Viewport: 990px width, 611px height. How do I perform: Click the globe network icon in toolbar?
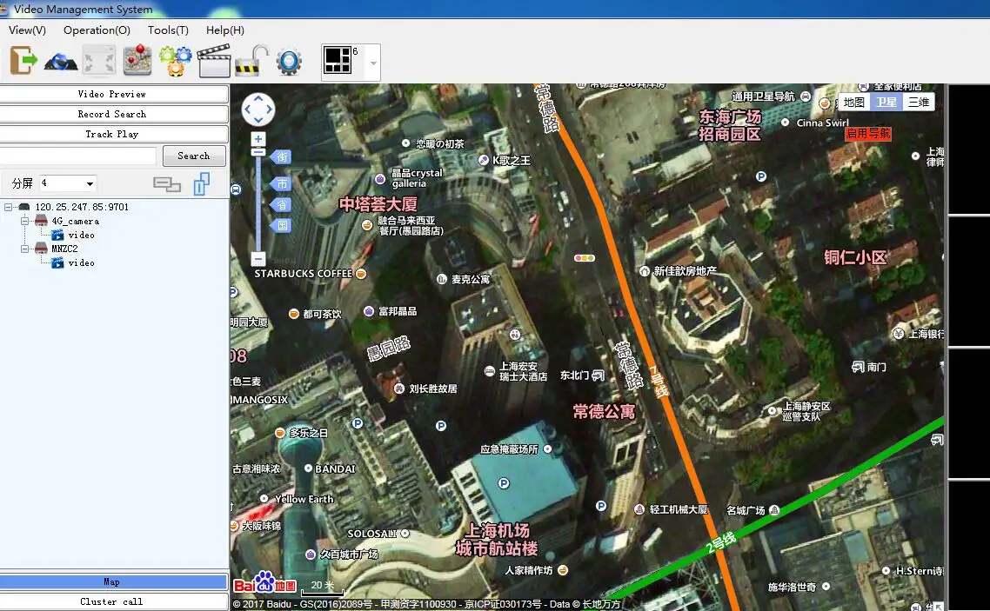pos(61,61)
